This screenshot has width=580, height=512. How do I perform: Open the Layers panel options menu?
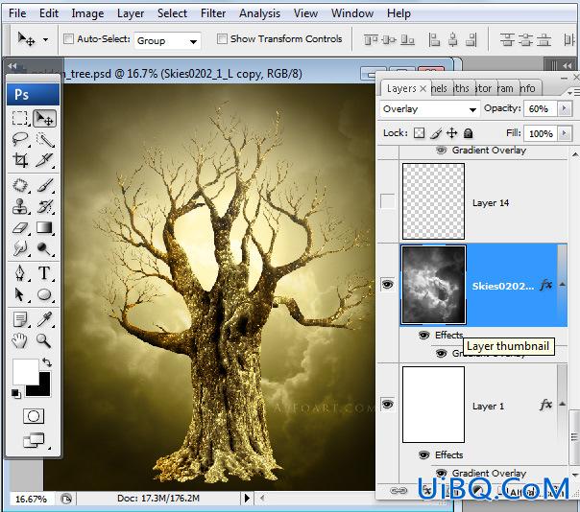(573, 92)
